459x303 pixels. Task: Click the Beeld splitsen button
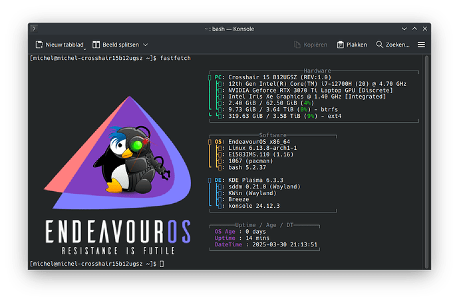[x=116, y=45]
